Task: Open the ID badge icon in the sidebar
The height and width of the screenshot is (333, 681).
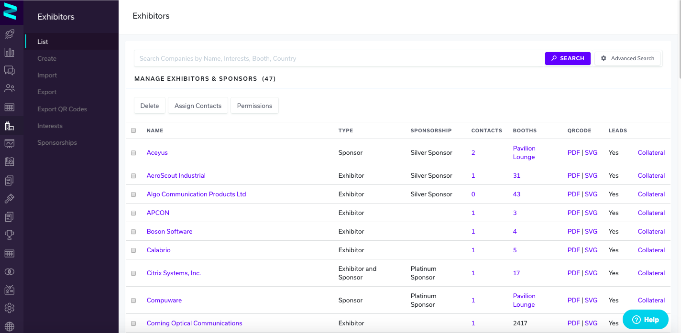Action: (x=10, y=290)
